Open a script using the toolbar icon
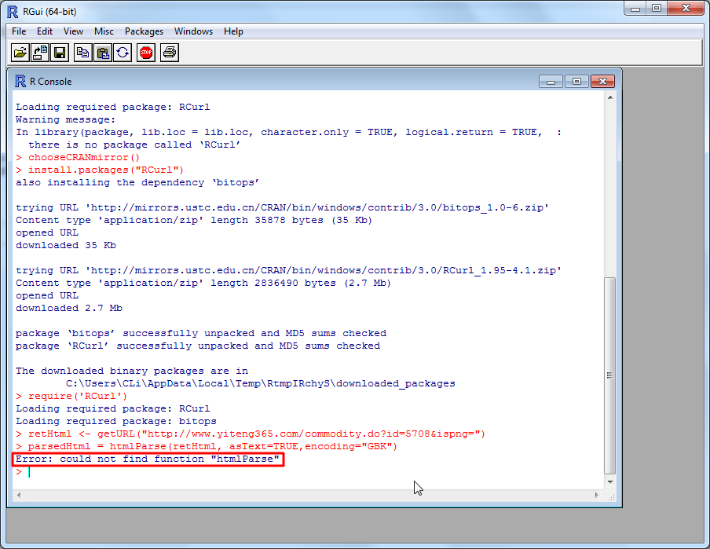Viewport: 710px width, 549px height. 20,52
